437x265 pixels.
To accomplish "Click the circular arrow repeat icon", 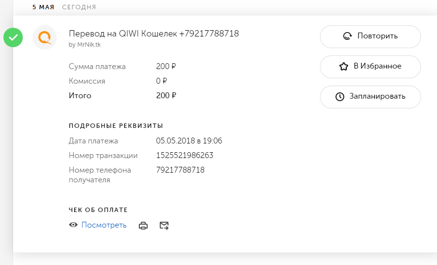I will (x=347, y=36).
